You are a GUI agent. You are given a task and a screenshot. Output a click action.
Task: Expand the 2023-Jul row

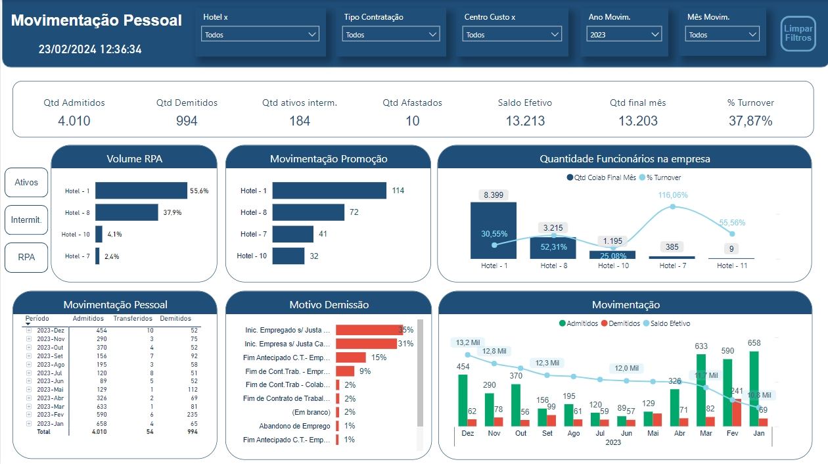pos(29,373)
